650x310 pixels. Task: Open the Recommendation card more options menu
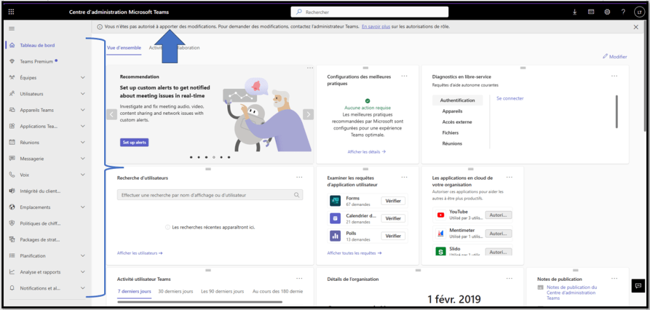[x=310, y=68]
